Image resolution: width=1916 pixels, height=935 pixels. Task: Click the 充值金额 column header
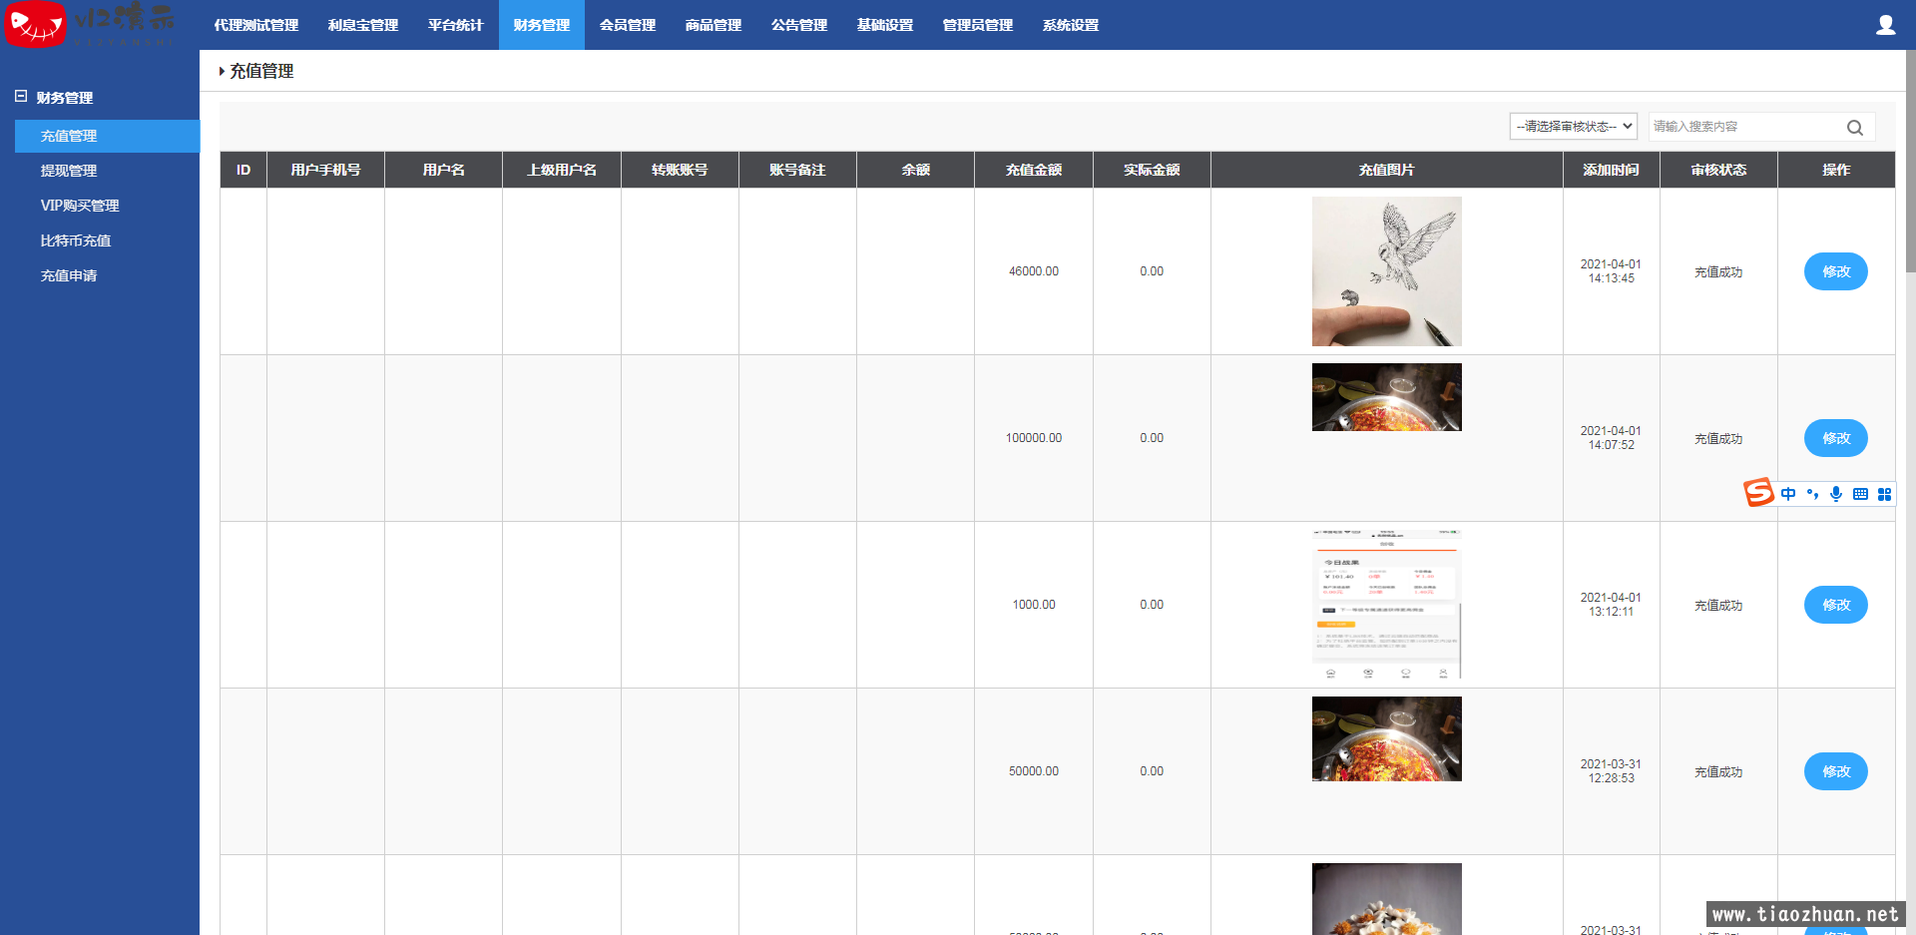(1034, 170)
